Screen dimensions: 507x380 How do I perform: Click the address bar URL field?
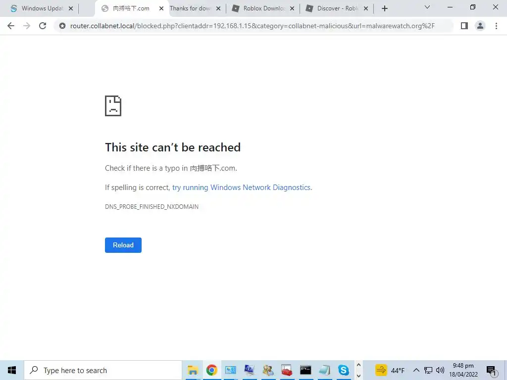pos(252,26)
